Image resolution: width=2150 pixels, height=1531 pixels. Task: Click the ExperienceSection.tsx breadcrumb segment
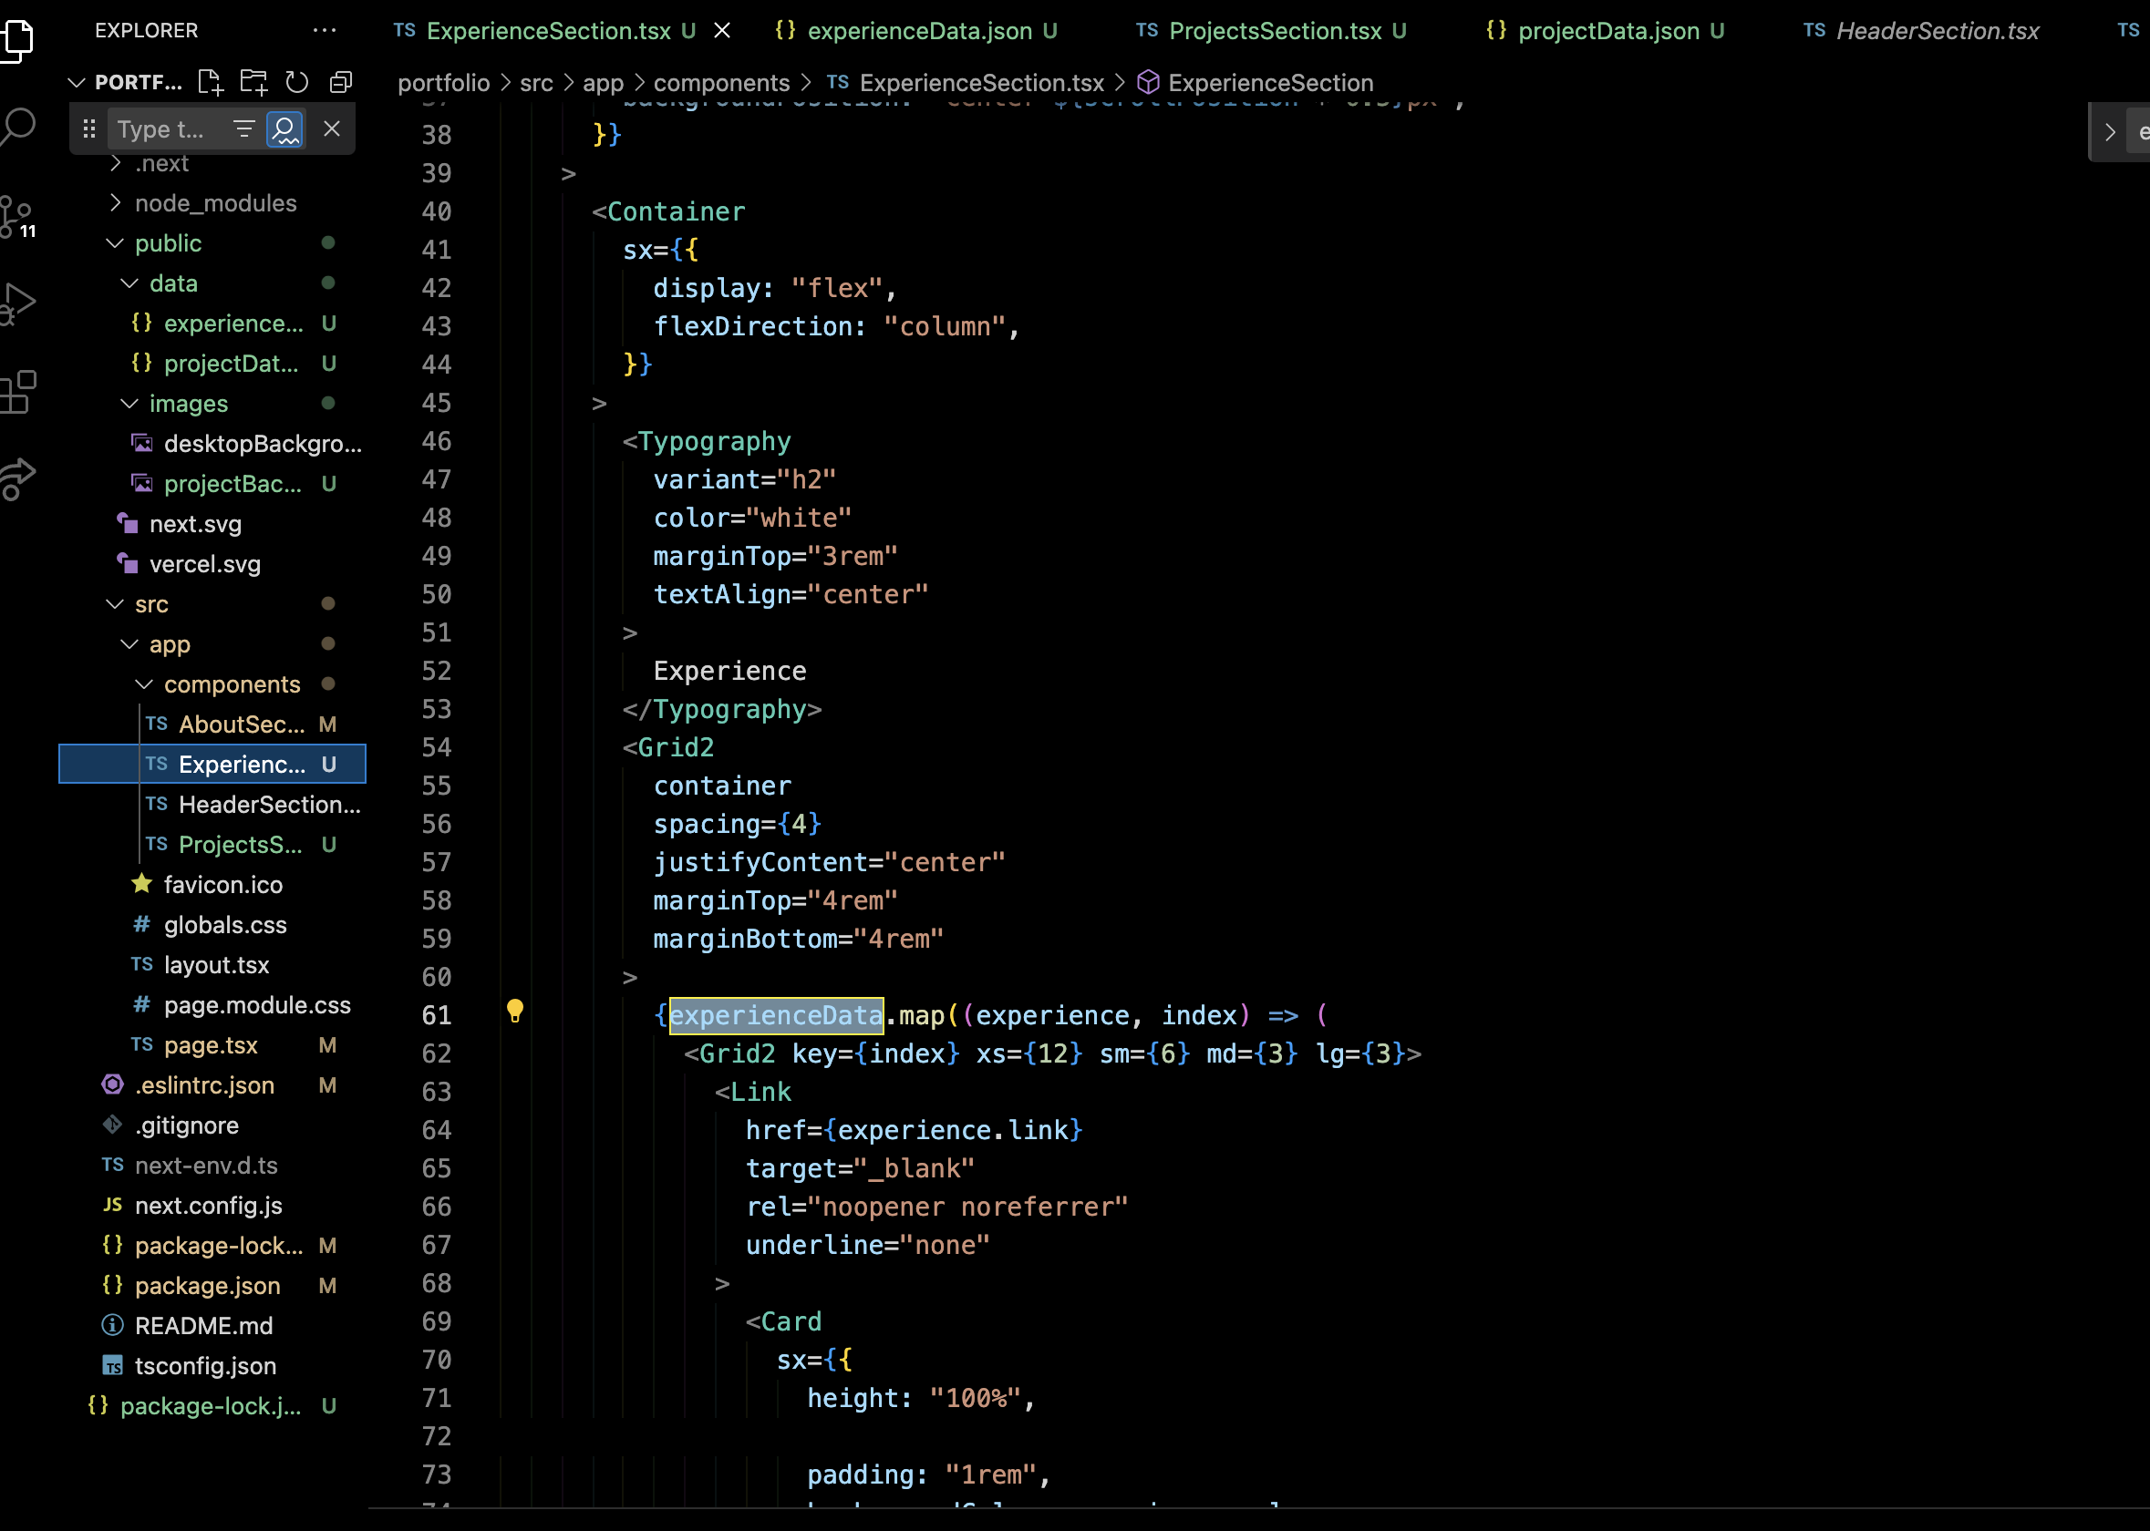966,83
